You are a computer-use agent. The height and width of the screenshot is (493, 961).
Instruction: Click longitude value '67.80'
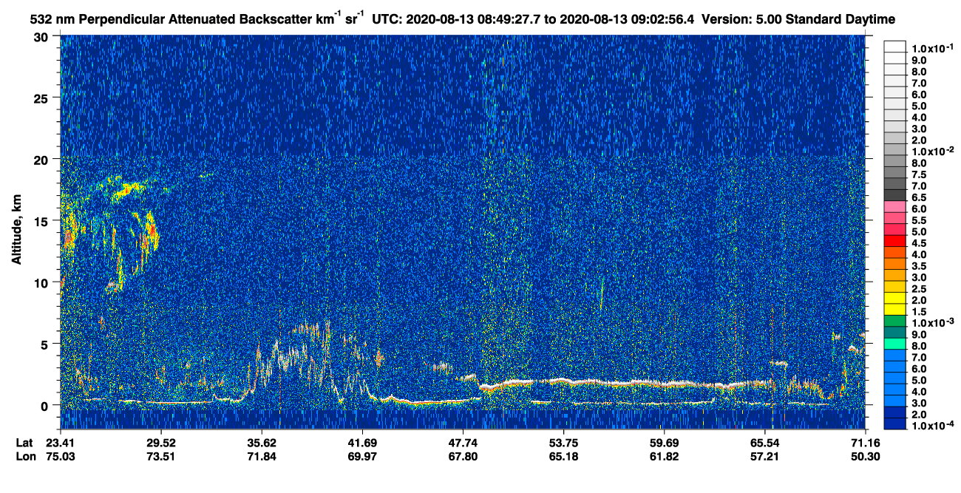pos(463,457)
